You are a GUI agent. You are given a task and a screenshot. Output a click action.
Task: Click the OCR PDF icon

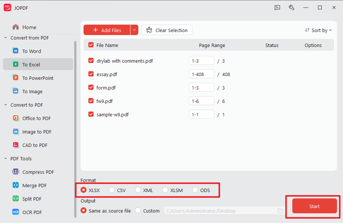(x=16, y=212)
